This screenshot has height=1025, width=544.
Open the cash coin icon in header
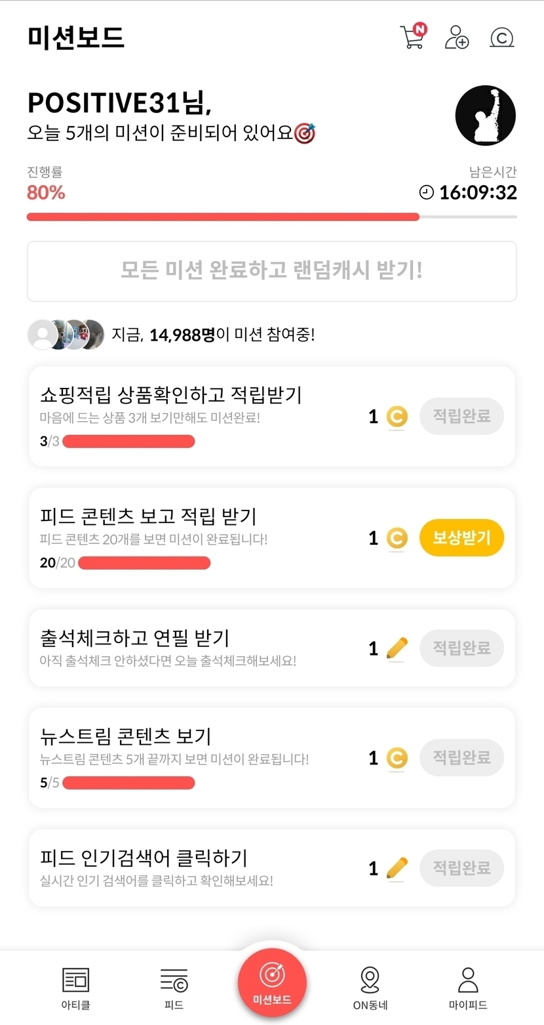501,38
